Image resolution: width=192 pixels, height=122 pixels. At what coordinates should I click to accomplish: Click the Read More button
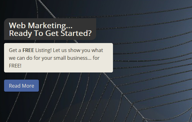[21, 86]
